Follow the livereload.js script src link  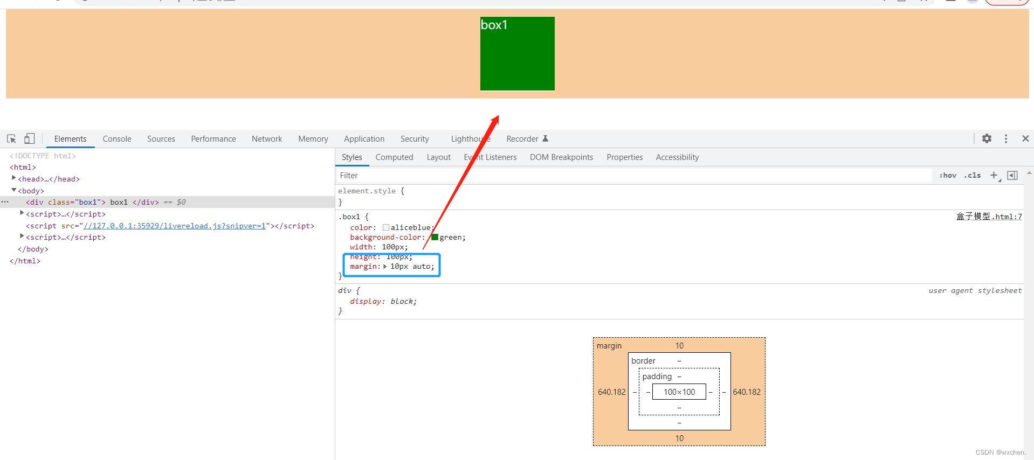[175, 226]
